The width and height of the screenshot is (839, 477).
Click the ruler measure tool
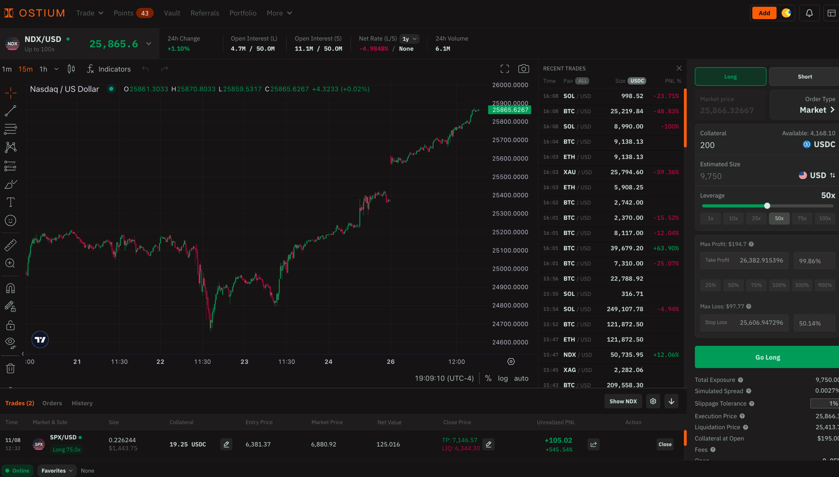10,245
